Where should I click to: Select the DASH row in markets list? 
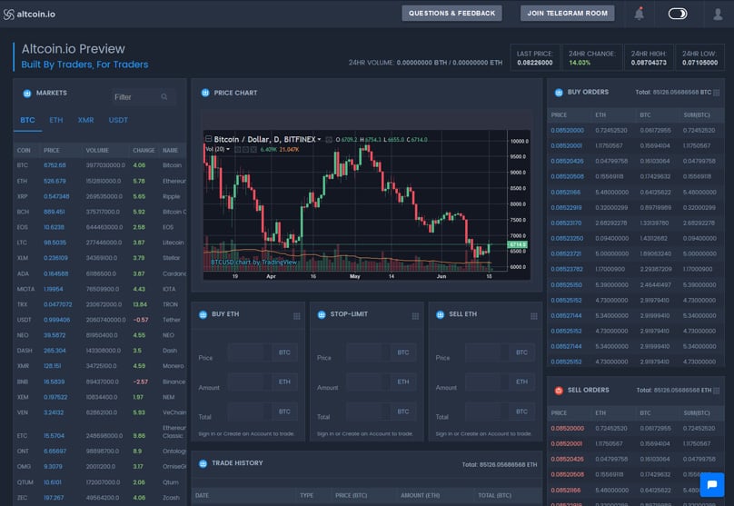[x=100, y=351]
